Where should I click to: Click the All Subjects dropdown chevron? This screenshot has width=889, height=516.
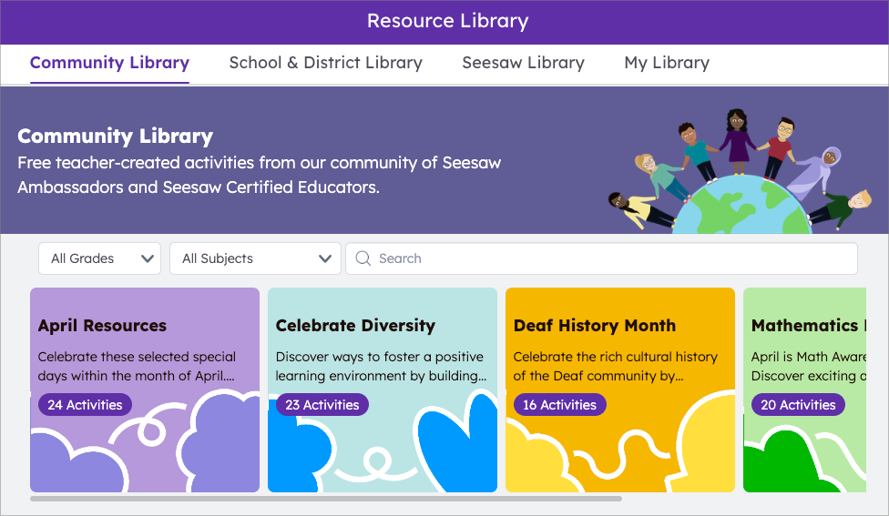[x=325, y=258]
